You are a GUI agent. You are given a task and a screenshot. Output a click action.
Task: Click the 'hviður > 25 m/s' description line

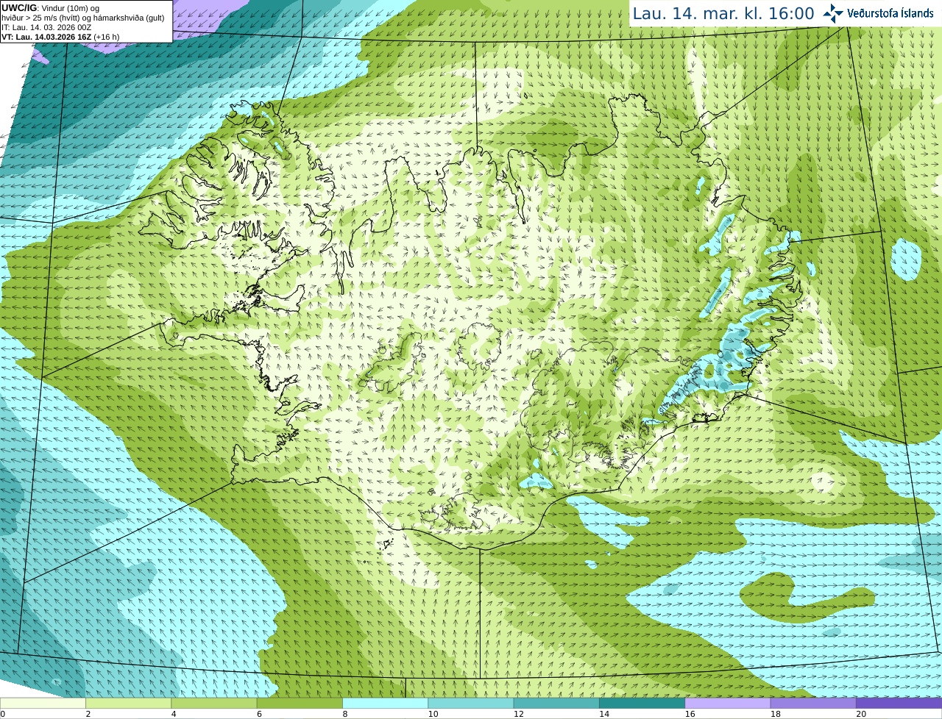click(83, 18)
